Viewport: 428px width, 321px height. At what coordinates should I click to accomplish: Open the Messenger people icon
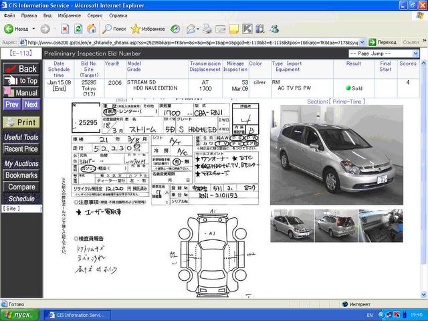click(274, 29)
